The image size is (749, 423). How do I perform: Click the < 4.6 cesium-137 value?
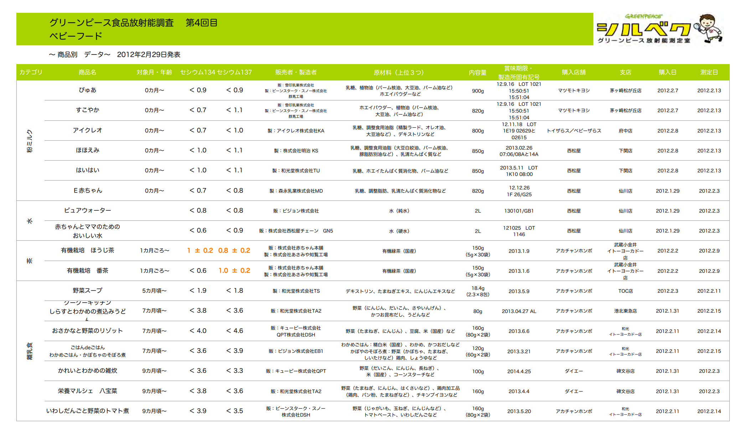[x=234, y=331]
